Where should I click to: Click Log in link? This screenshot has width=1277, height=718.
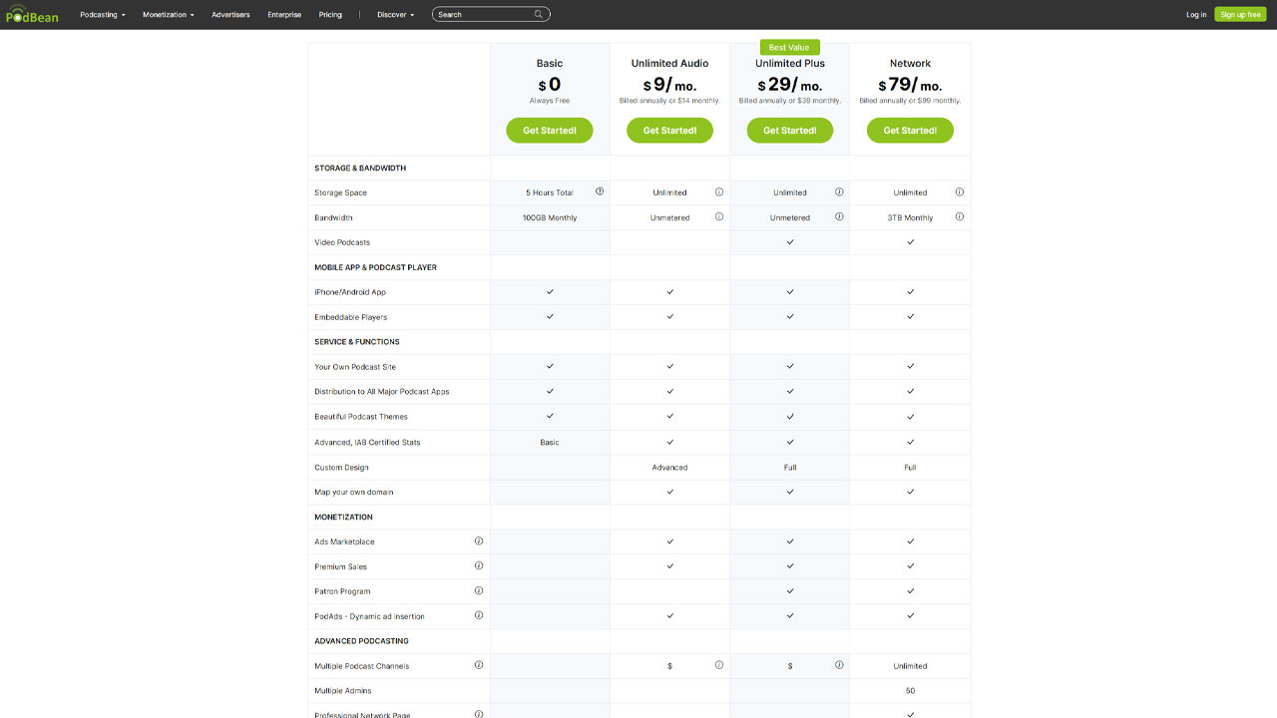pos(1196,15)
